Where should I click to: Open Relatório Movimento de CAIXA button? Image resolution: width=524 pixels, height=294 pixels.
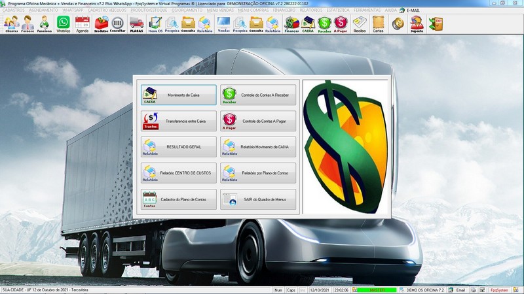tap(258, 147)
